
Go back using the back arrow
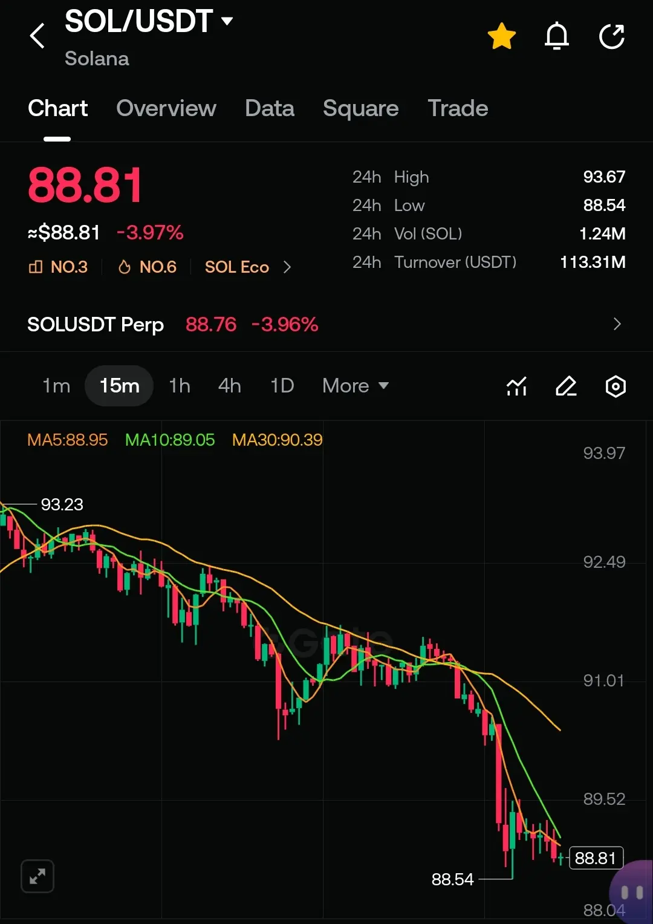point(37,36)
